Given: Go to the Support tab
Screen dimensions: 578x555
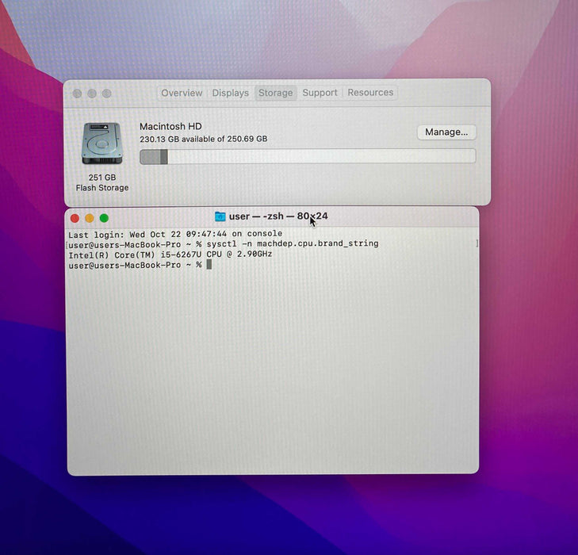Looking at the screenshot, I should (x=320, y=93).
